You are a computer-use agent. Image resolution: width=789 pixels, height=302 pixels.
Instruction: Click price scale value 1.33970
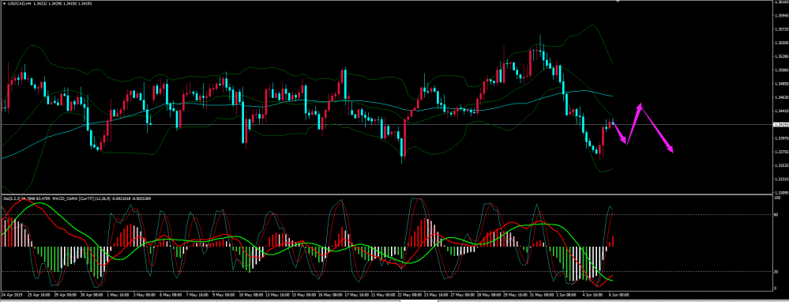(782, 138)
